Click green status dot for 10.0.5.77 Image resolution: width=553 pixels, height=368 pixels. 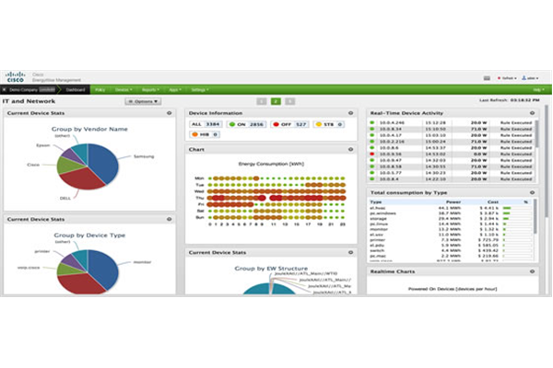371,173
